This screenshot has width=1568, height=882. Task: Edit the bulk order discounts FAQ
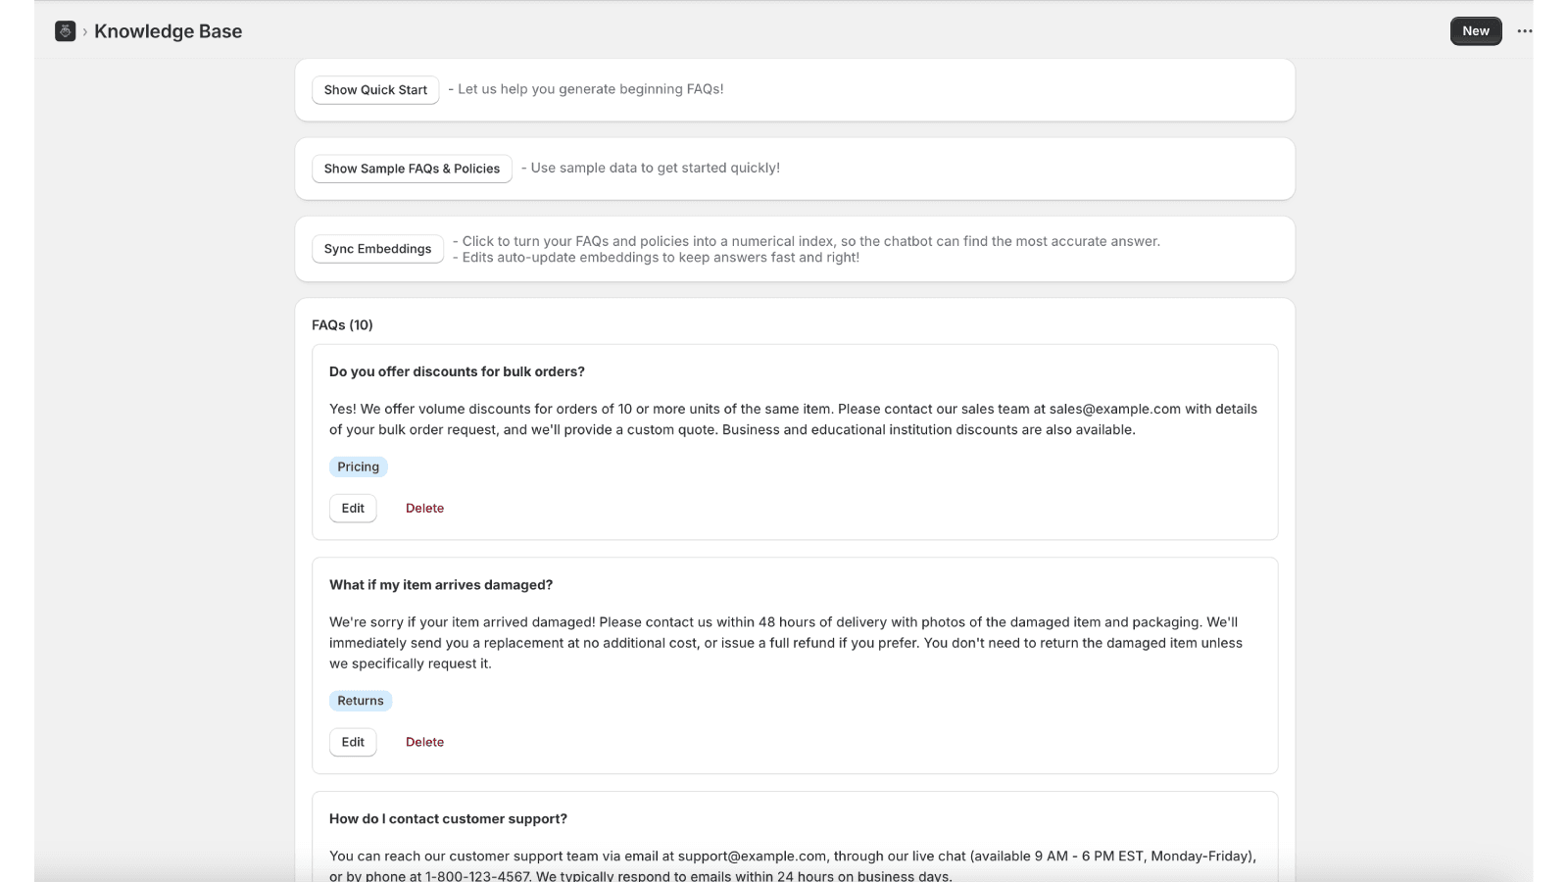coord(353,508)
